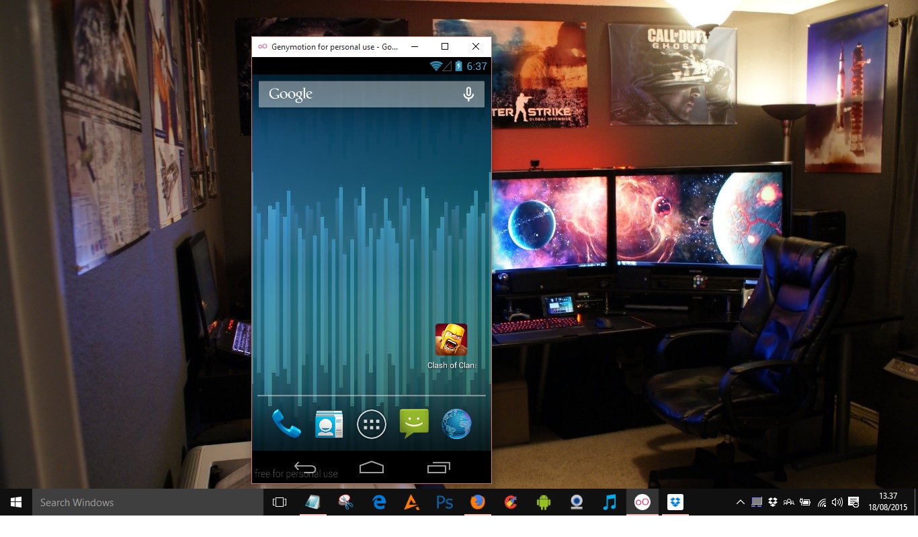Launch Microsoft Edge from the taskbar
The image size is (918, 537).
point(379,502)
